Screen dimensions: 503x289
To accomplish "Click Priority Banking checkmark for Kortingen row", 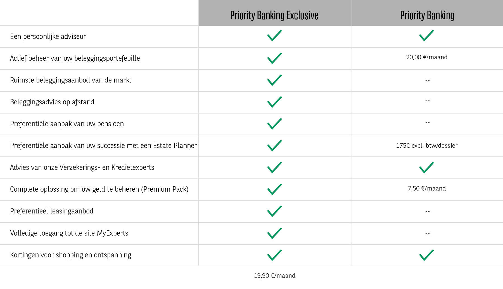I will (426, 255).
